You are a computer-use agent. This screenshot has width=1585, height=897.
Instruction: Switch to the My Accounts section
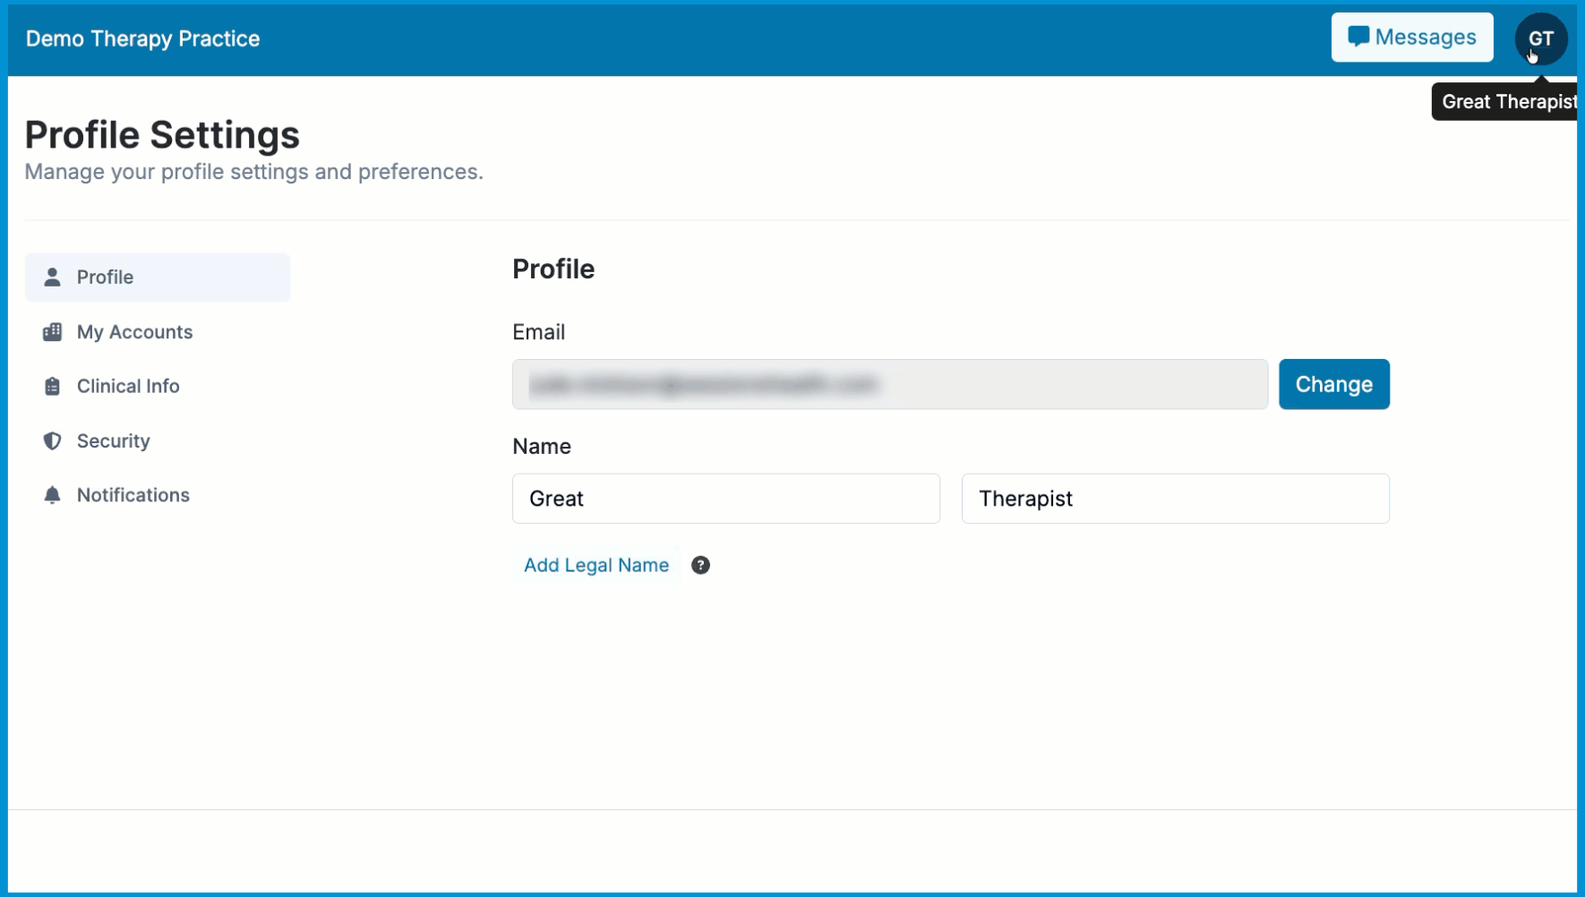coord(134,331)
